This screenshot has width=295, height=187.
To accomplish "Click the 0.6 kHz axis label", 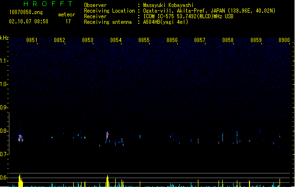I will point(4,178).
